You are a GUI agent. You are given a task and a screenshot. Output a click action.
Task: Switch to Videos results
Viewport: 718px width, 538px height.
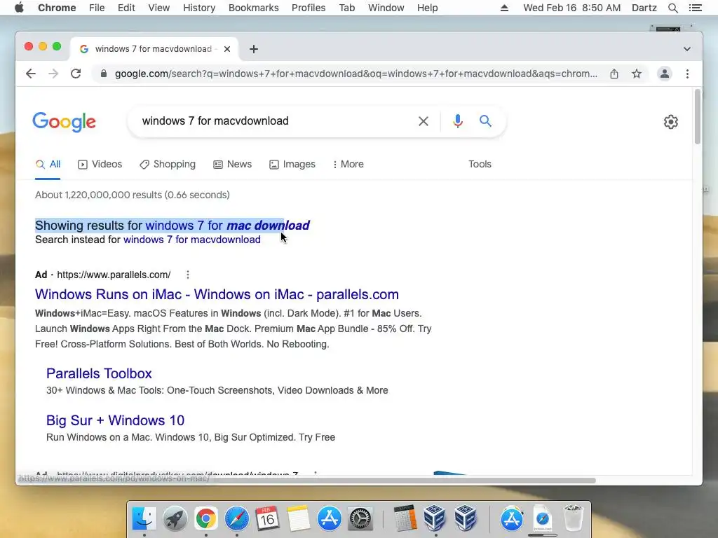(x=100, y=164)
